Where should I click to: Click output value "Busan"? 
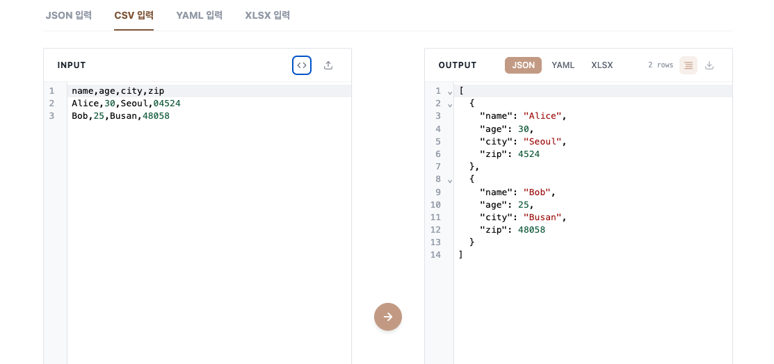pyautogui.click(x=542, y=217)
